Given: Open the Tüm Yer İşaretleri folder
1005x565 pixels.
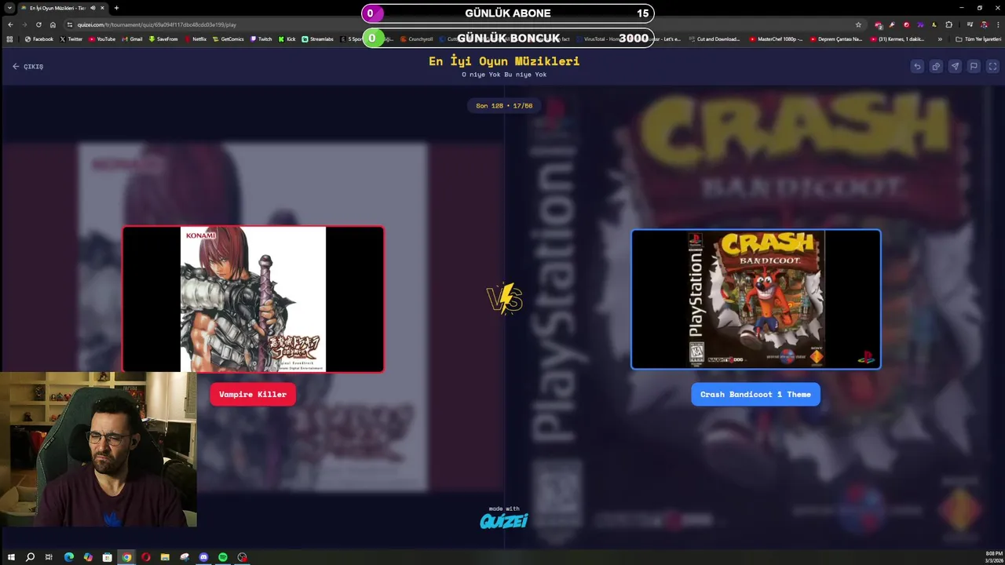Looking at the screenshot, I should [x=978, y=39].
